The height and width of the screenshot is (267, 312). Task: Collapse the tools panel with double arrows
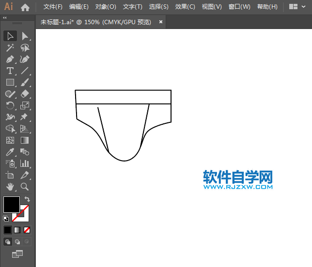point(5,18)
